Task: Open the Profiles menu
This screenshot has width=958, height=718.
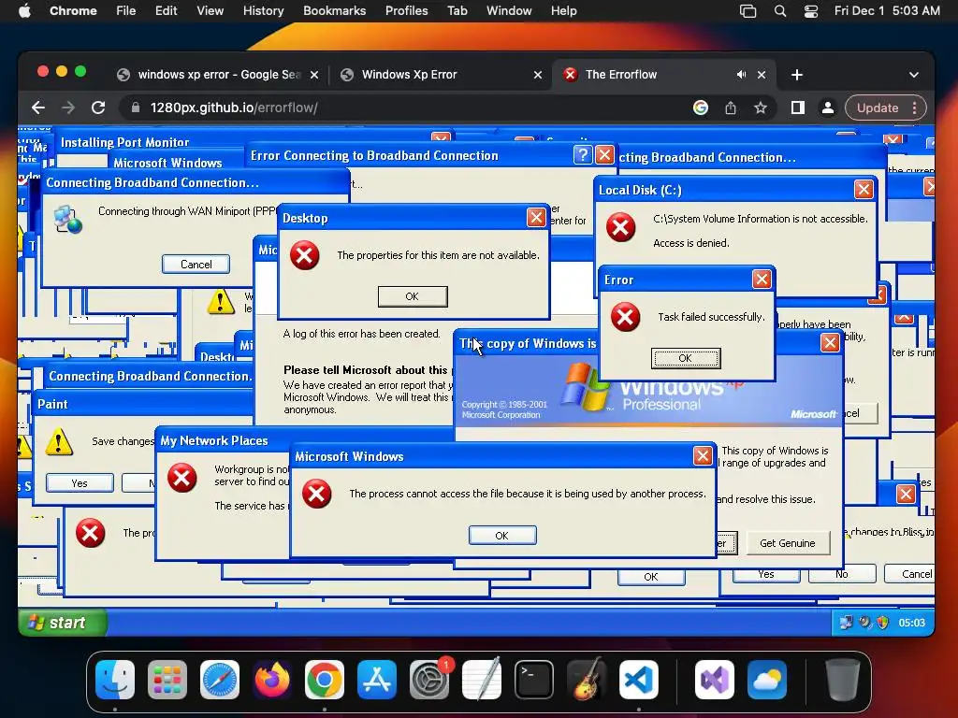Action: 406,11
